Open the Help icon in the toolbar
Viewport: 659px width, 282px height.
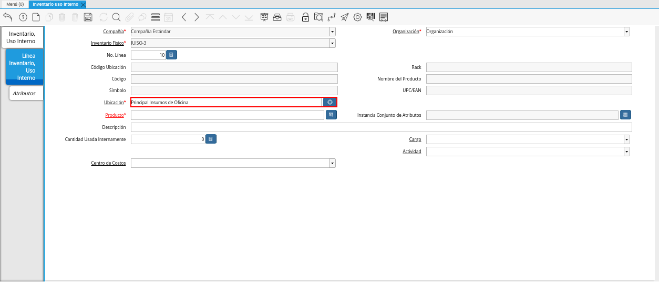(x=23, y=17)
